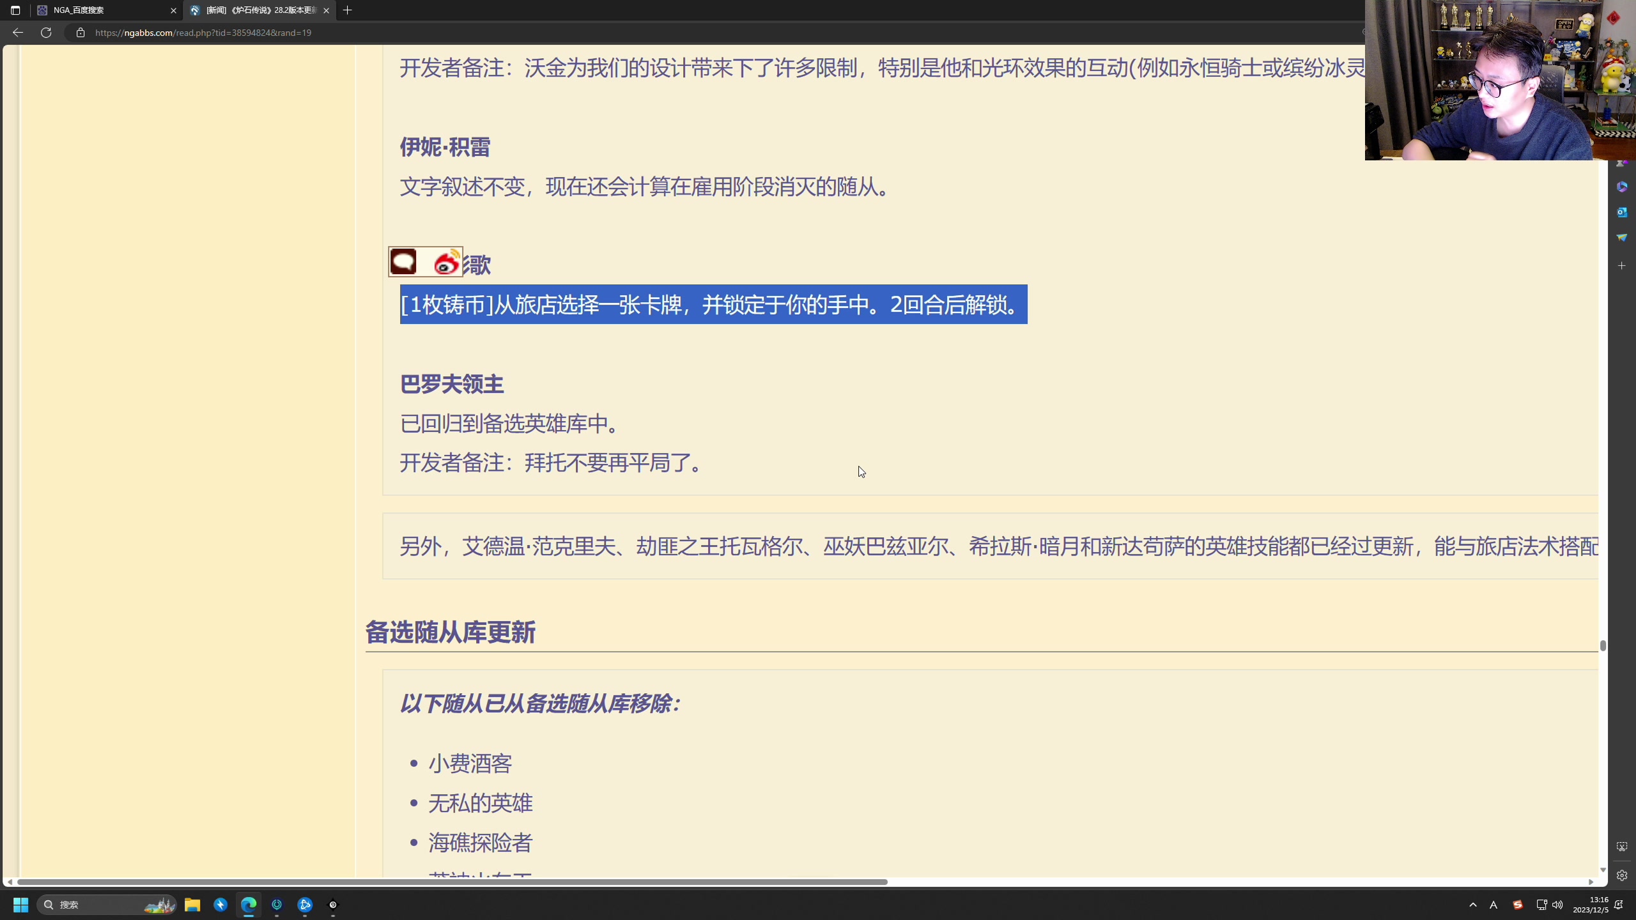Open site information from the address bar

click(x=81, y=32)
